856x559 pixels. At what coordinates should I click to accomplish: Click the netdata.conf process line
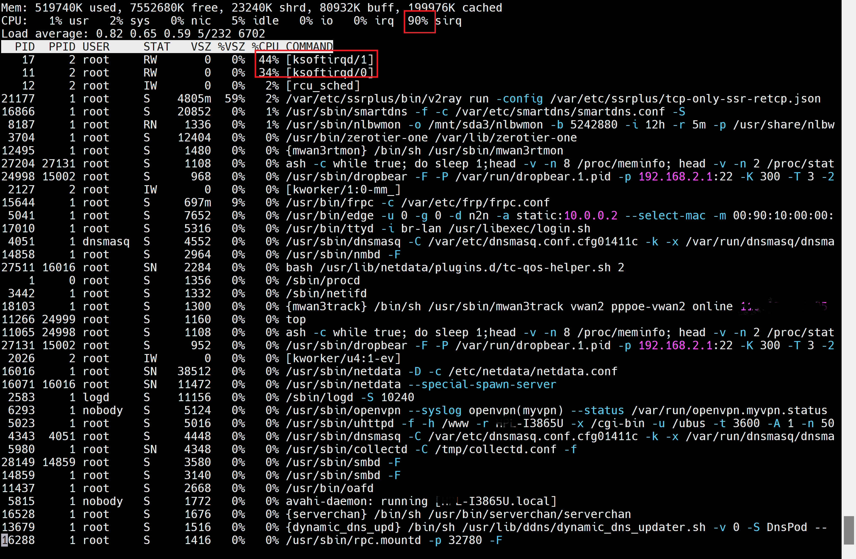tap(451, 371)
